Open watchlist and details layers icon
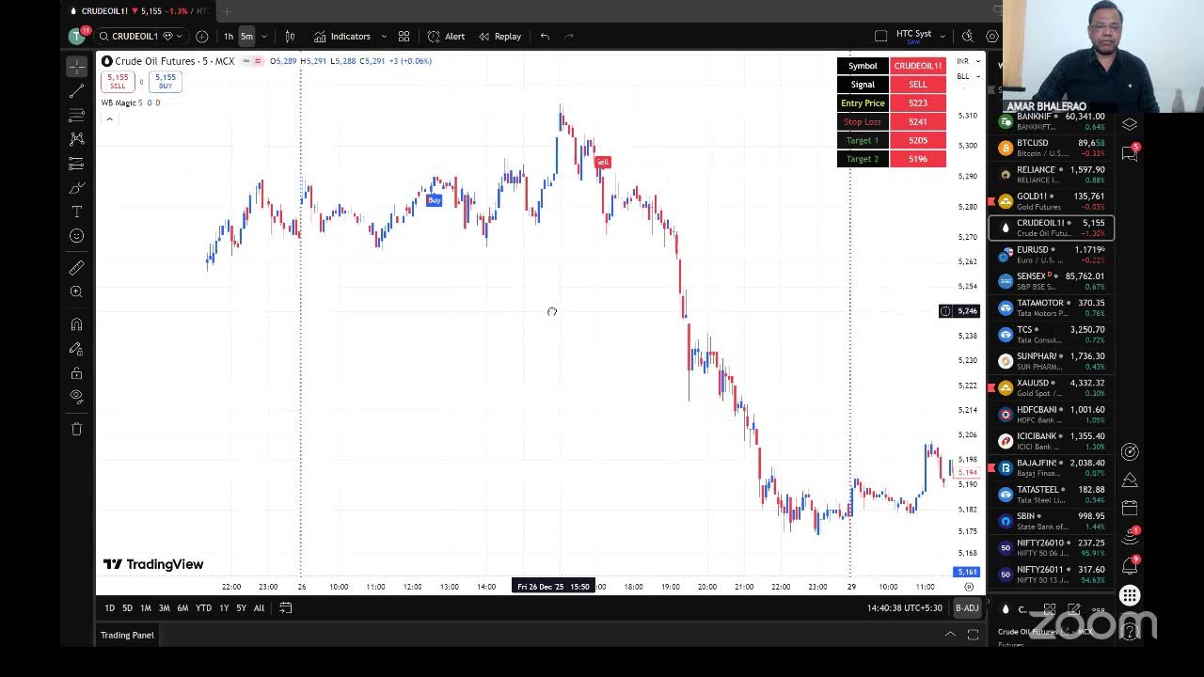Screen dimensions: 1204x677 [1130, 124]
